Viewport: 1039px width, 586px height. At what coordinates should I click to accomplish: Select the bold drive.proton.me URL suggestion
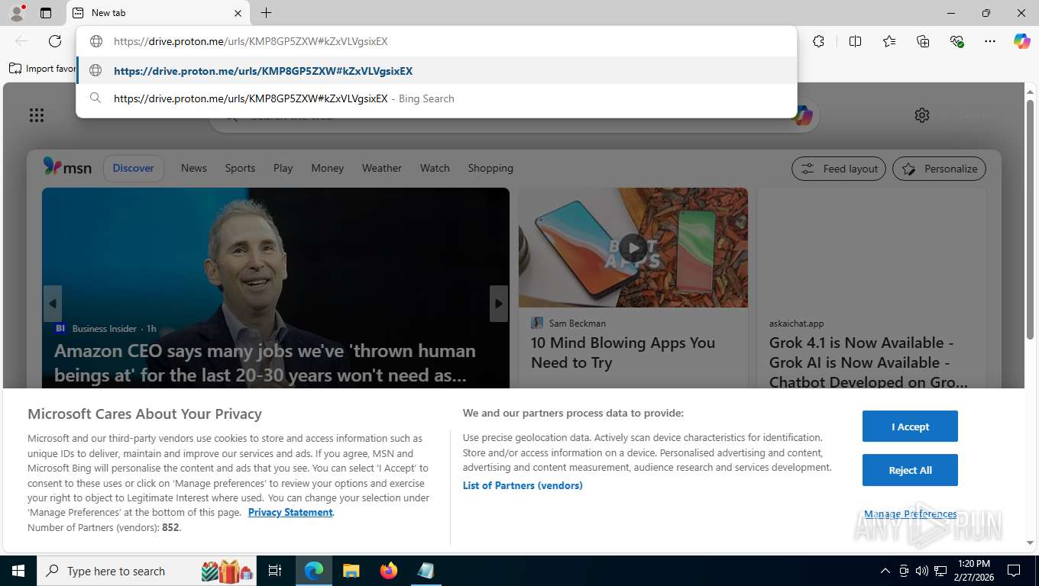(436, 71)
